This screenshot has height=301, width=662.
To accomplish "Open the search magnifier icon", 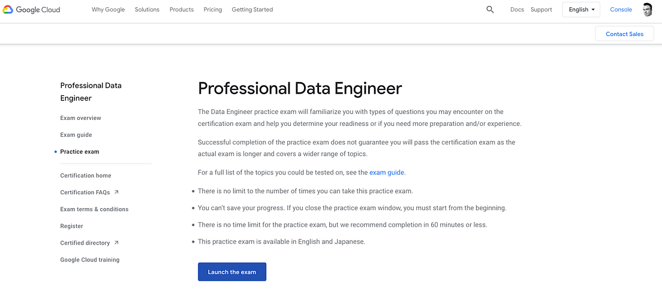I will coord(490,10).
